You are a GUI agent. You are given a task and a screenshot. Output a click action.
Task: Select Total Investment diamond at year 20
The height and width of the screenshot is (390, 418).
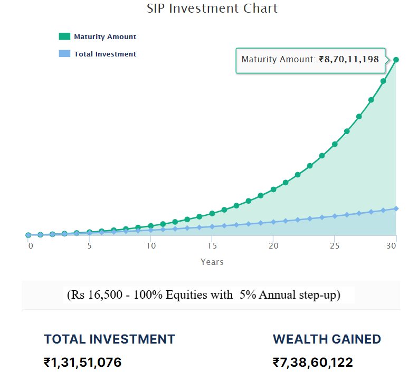pyautogui.click(x=273, y=222)
